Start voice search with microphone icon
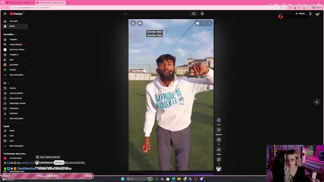Image resolution: width=324 pixels, height=182 pixels. pos(202,14)
